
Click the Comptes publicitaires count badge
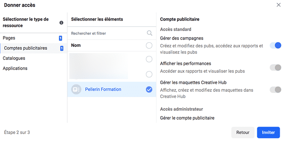tap(62, 48)
